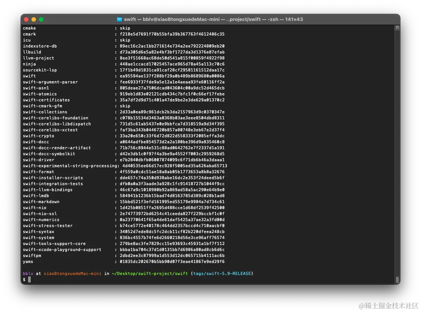Click the path '~/Desktop/swift-project/swift' in the prompt
421x312 pixels.
click(150, 273)
